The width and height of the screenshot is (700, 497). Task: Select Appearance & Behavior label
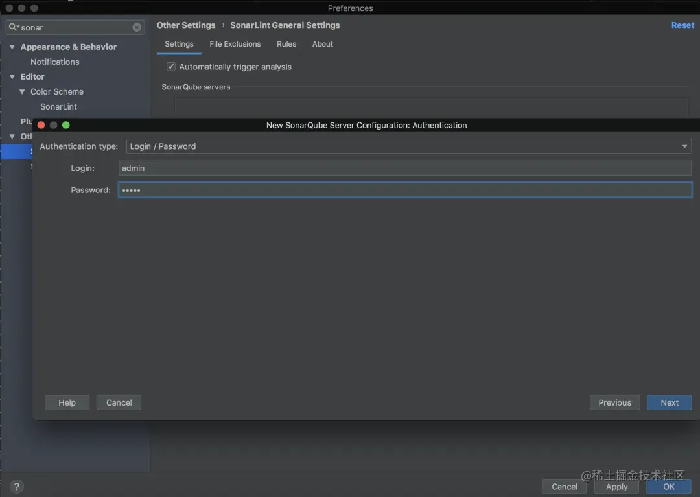(x=68, y=47)
